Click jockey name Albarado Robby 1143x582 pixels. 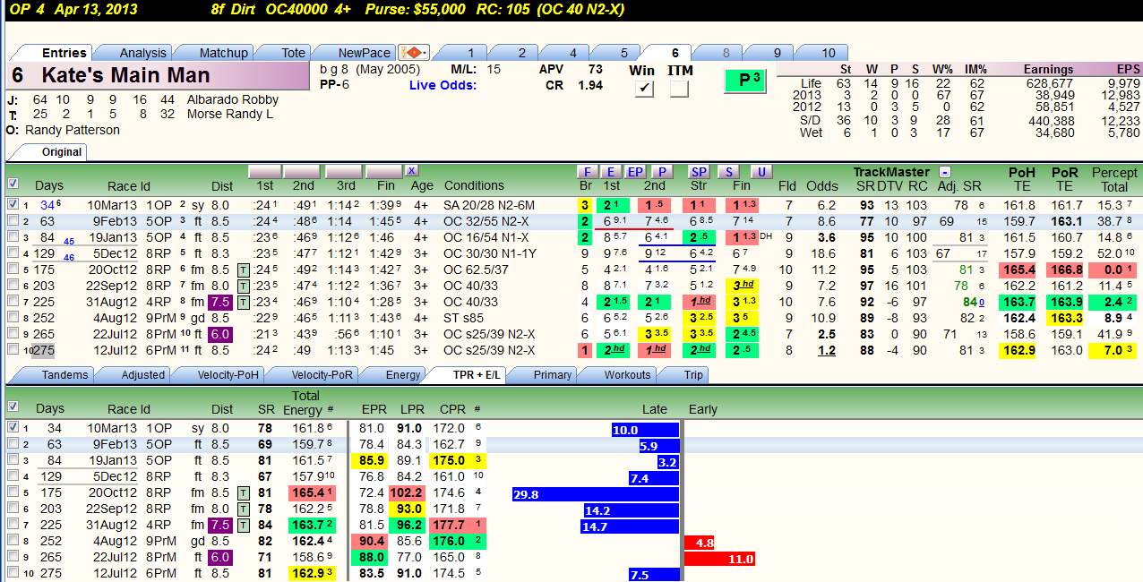pos(233,99)
